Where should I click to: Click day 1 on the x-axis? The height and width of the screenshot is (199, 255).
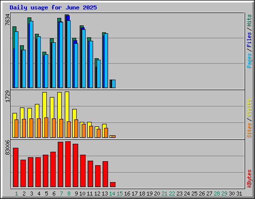[x=16, y=194]
